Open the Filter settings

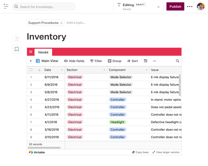[96, 61]
